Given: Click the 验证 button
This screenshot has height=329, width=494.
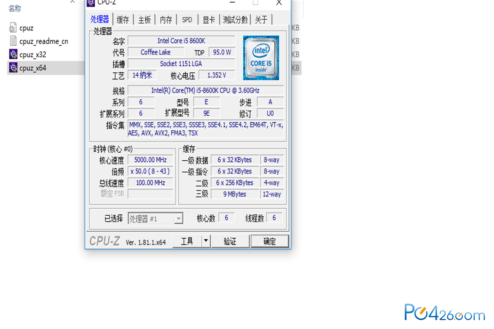Looking at the screenshot, I should (x=231, y=241).
